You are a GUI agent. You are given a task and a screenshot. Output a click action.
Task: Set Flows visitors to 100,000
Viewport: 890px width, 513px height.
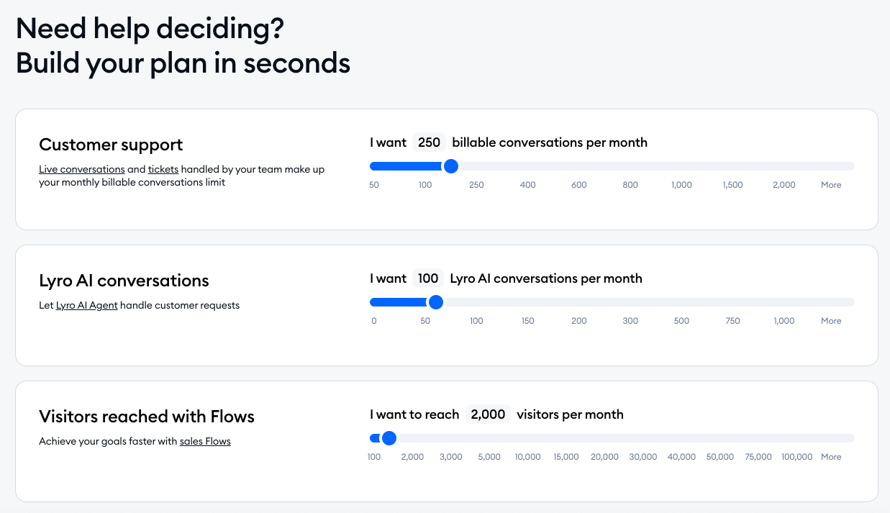(796, 439)
